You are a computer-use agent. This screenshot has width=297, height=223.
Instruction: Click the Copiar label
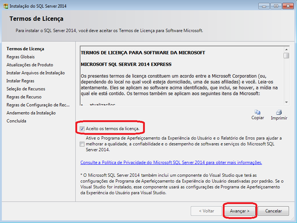[258, 118]
